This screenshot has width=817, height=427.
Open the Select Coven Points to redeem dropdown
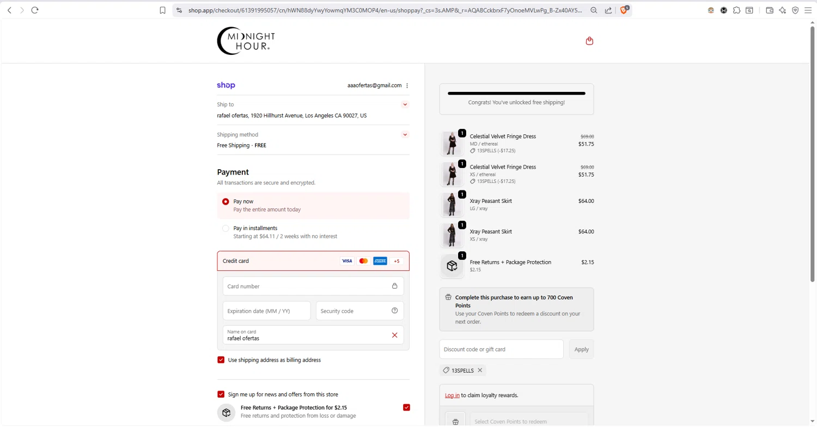(x=528, y=421)
